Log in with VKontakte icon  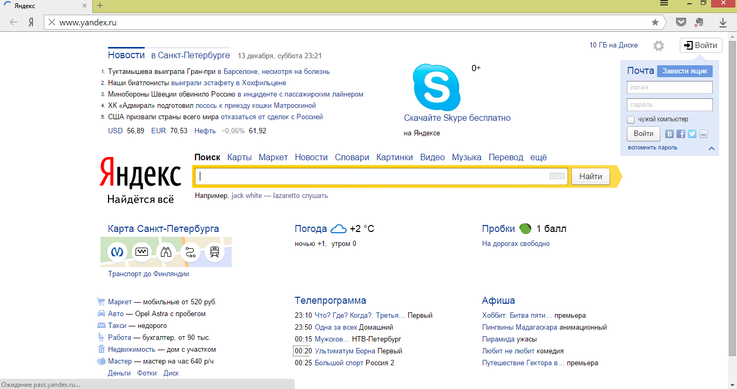[x=670, y=134]
